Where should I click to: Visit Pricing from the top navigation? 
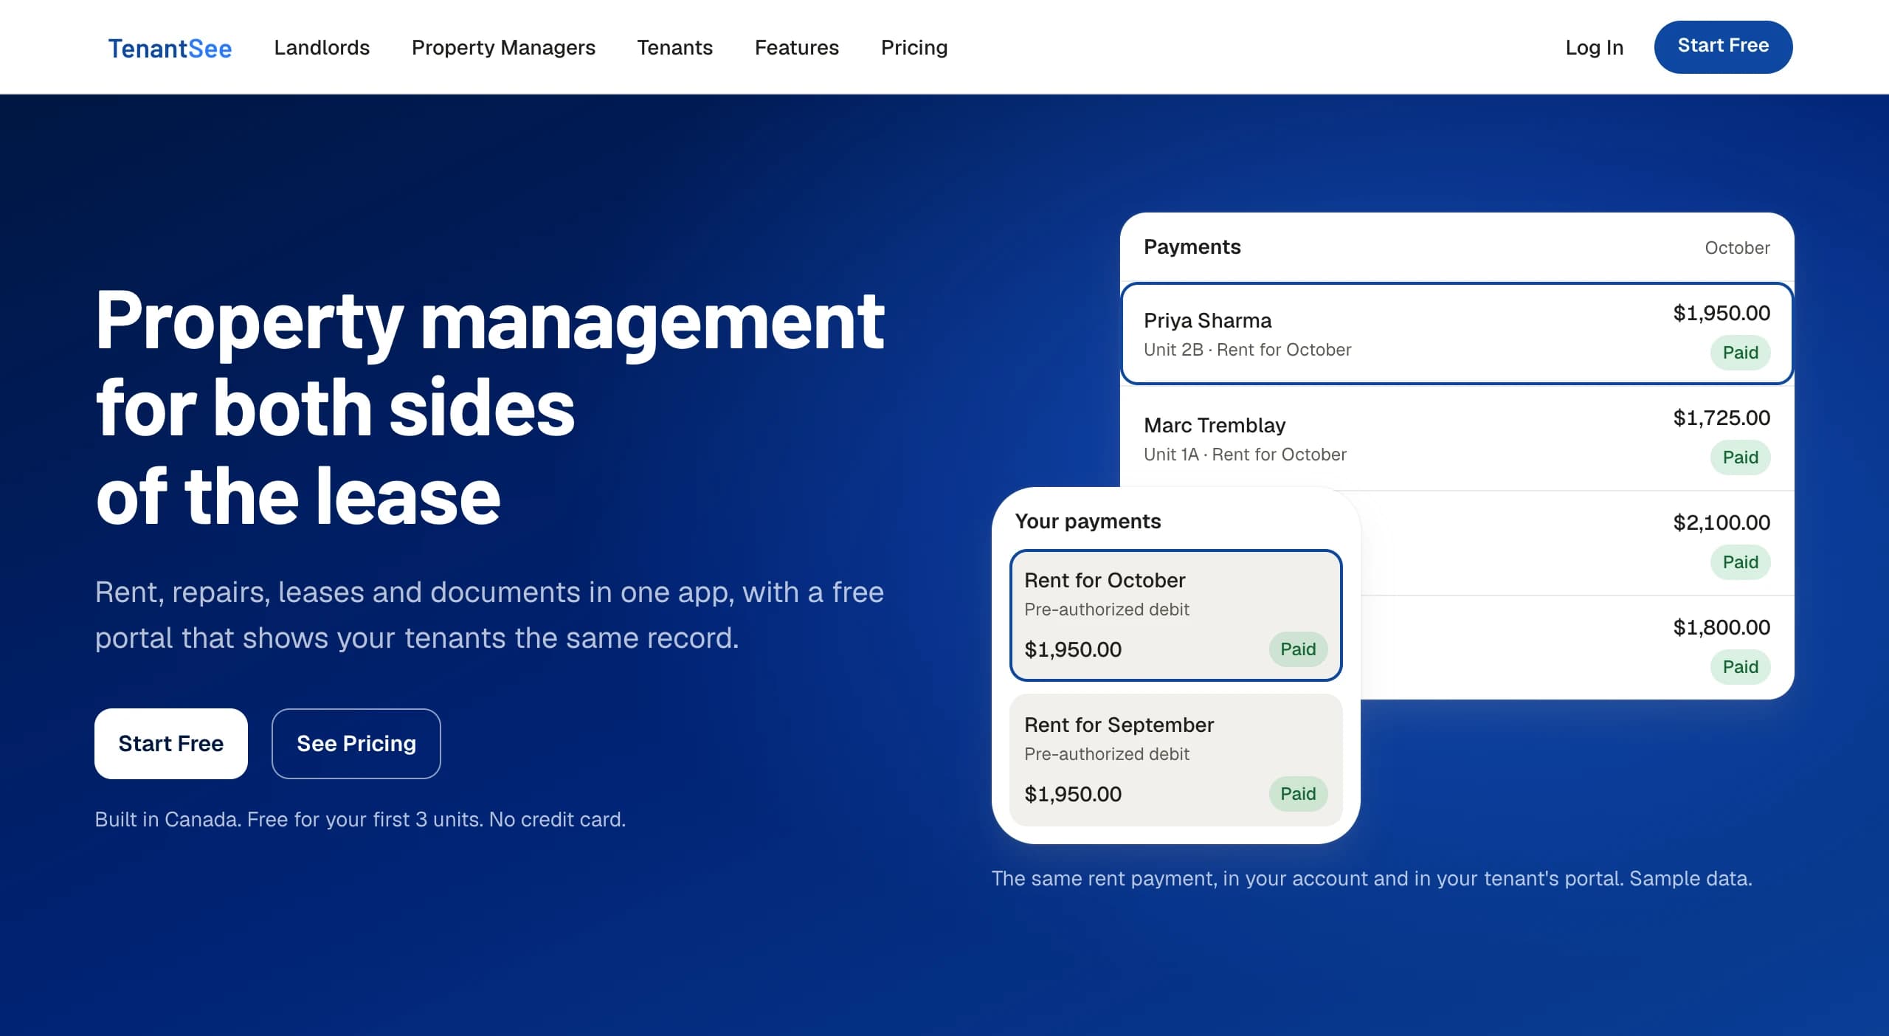pyautogui.click(x=914, y=47)
